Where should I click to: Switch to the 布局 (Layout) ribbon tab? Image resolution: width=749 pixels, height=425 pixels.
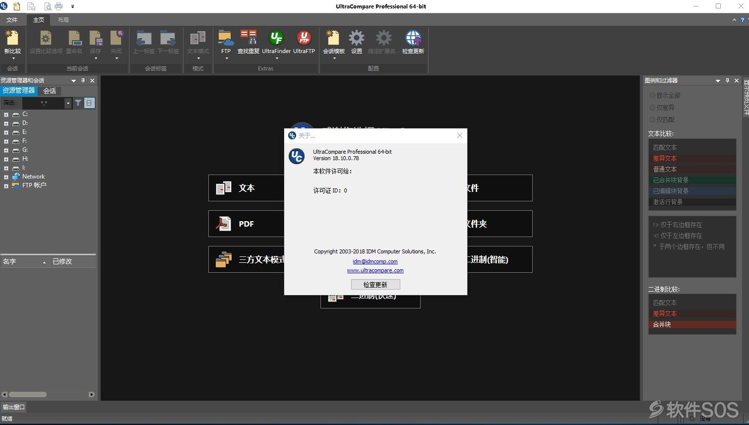[x=63, y=20]
